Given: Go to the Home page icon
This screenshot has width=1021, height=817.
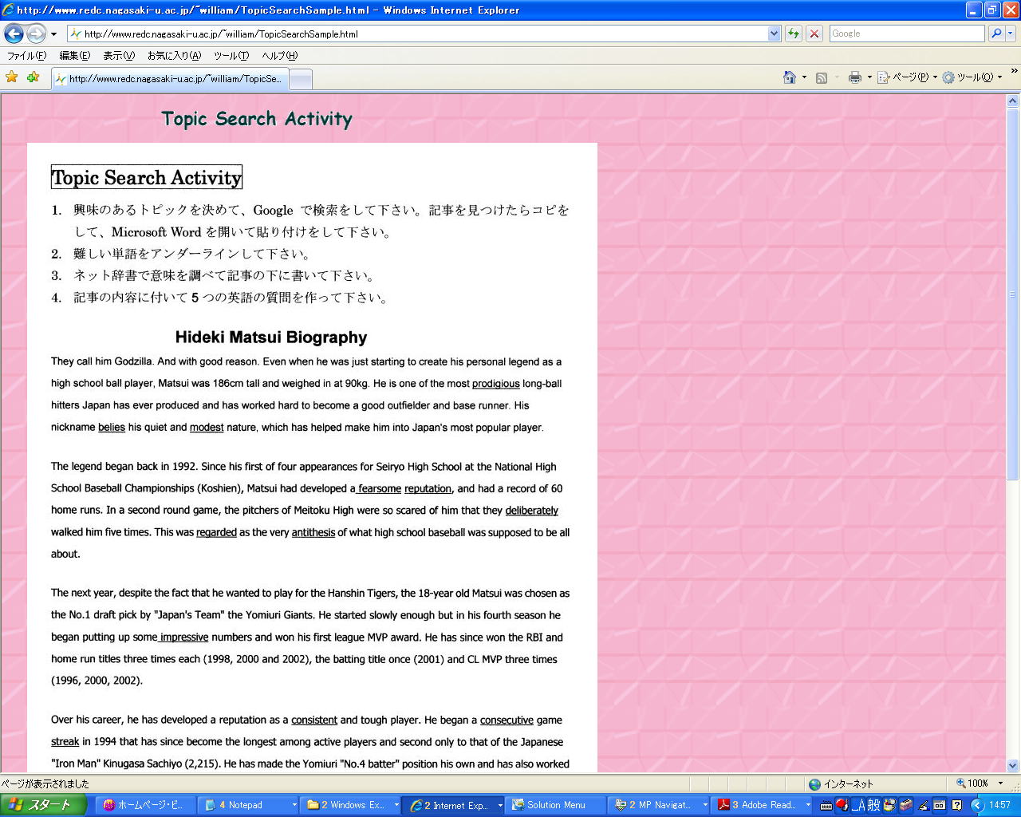Looking at the screenshot, I should [x=790, y=77].
